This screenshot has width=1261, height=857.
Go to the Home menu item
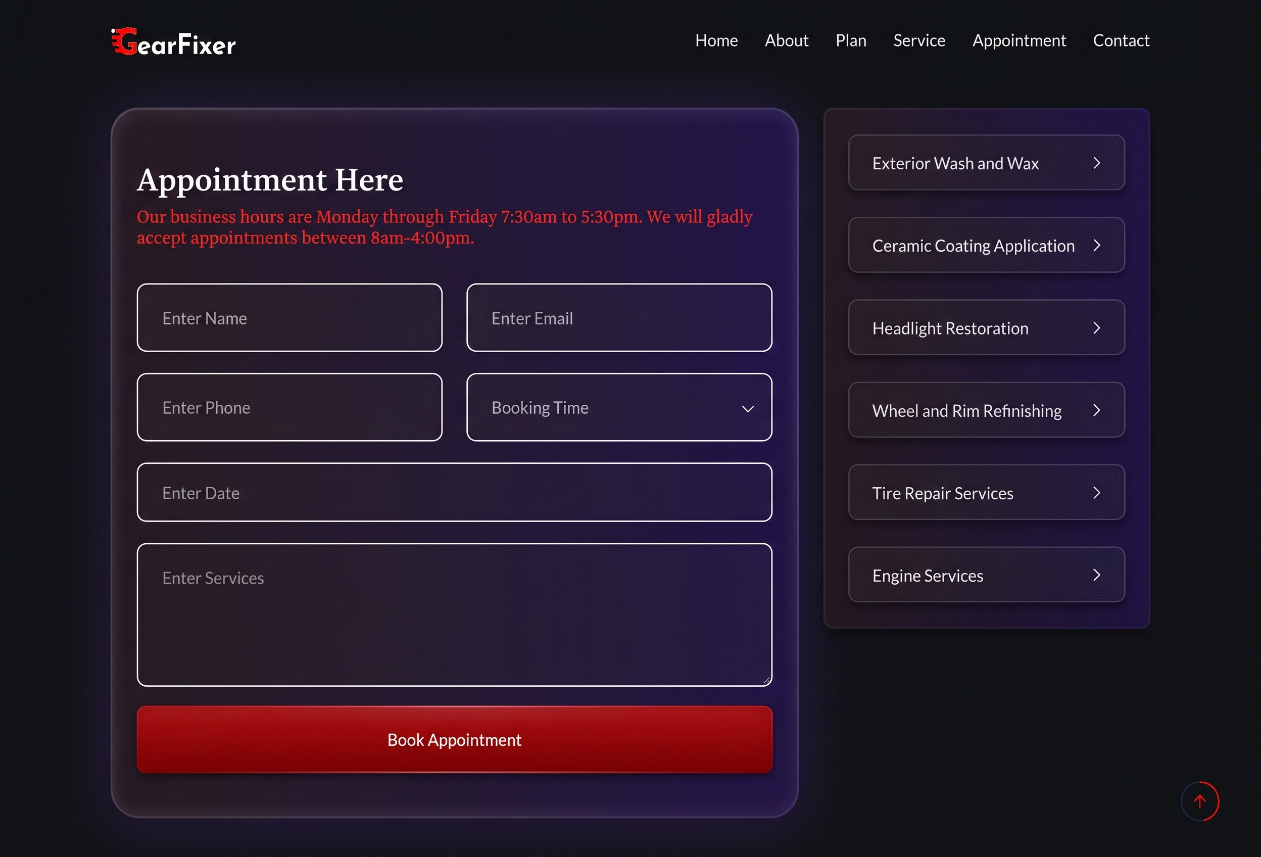click(716, 40)
